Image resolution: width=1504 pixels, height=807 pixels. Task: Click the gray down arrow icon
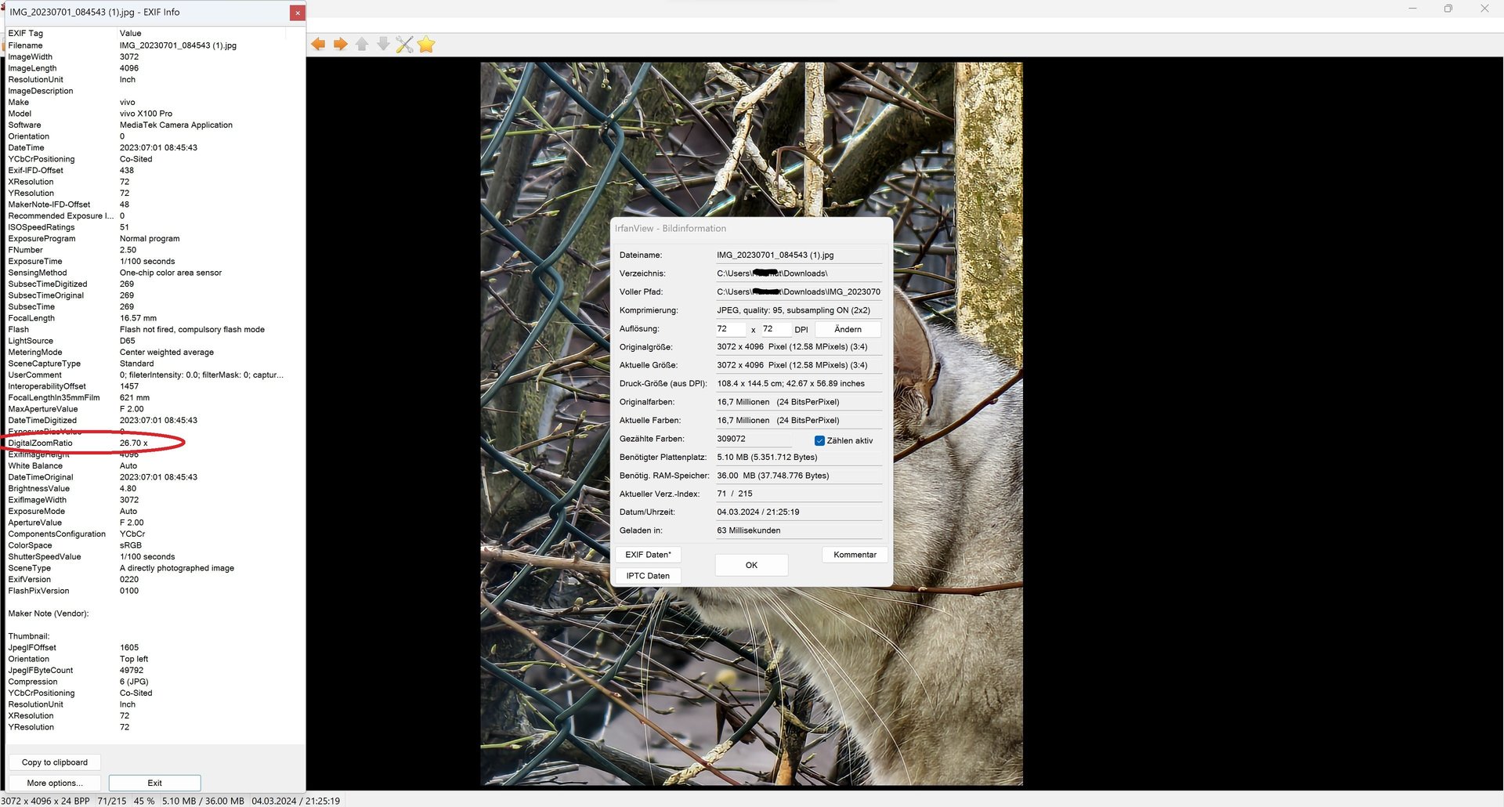click(383, 45)
